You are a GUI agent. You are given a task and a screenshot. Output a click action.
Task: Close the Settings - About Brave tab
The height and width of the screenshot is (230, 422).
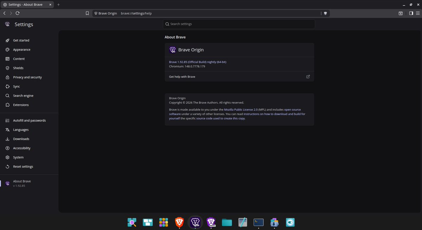pyautogui.click(x=50, y=5)
